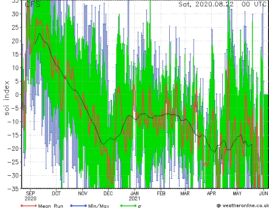
Task: Click the '-30' y-axis value
Action: point(13,175)
